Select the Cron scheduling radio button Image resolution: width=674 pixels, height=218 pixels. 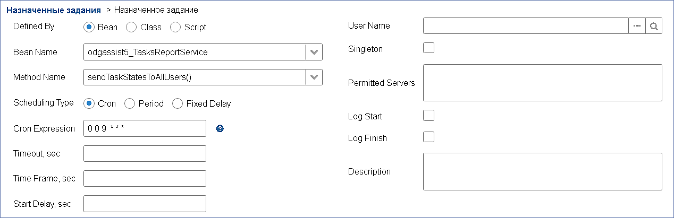coord(89,103)
